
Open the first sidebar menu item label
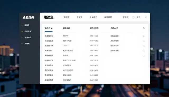27,25
